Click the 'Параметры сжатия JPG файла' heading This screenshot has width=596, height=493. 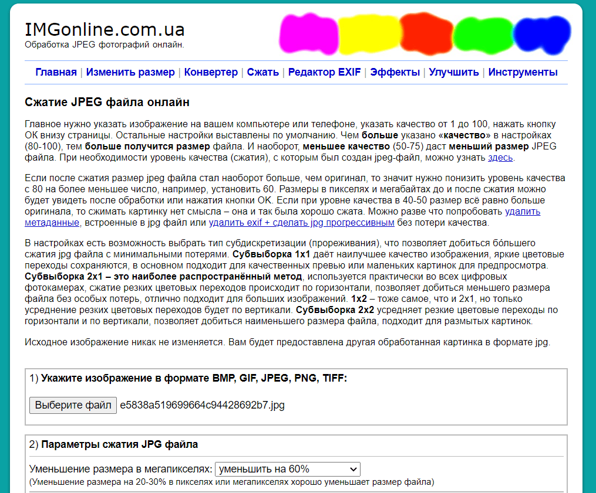point(119,444)
